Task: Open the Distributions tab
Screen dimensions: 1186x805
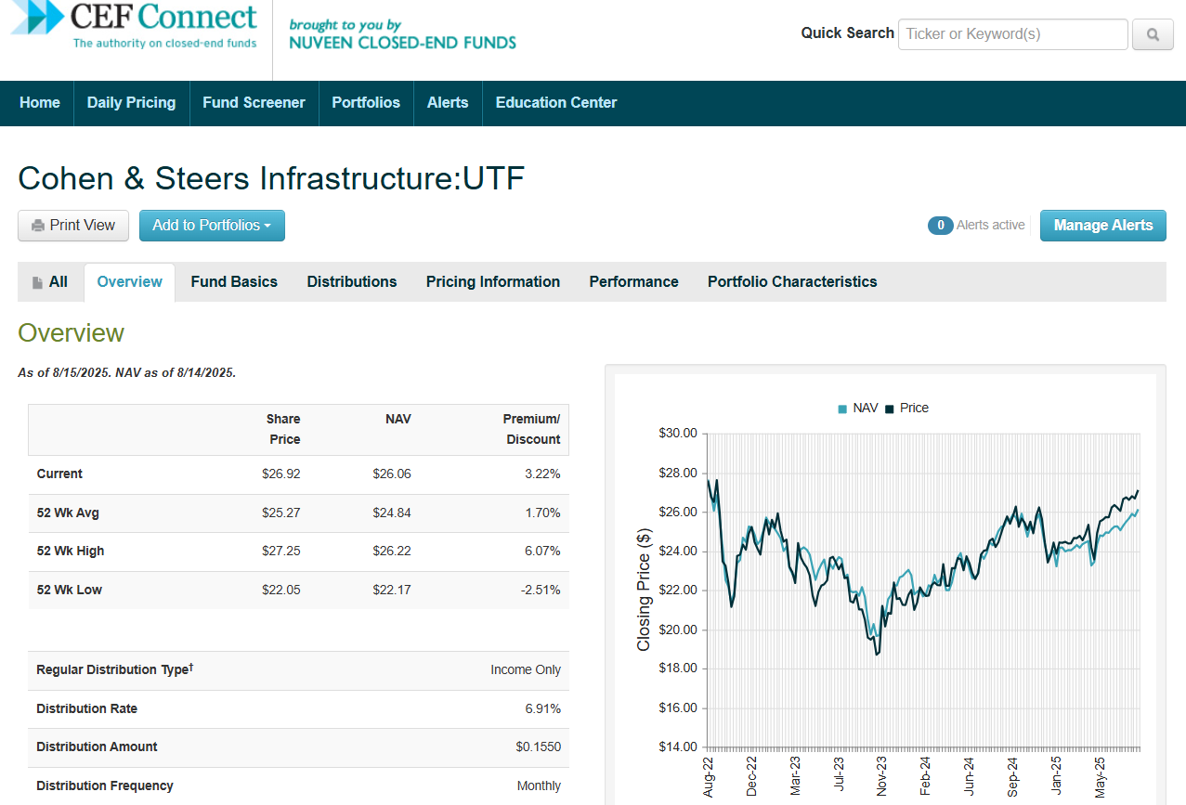Action: pos(352,282)
